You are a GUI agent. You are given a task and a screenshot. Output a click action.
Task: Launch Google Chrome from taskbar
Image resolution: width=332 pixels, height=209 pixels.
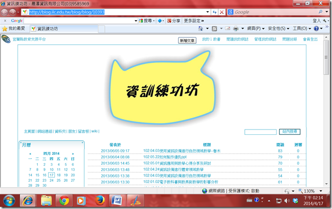point(64,200)
